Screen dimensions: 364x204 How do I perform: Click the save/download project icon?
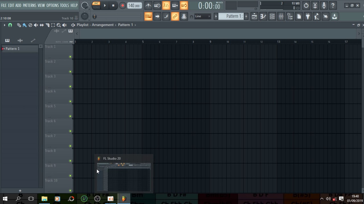[334, 16]
